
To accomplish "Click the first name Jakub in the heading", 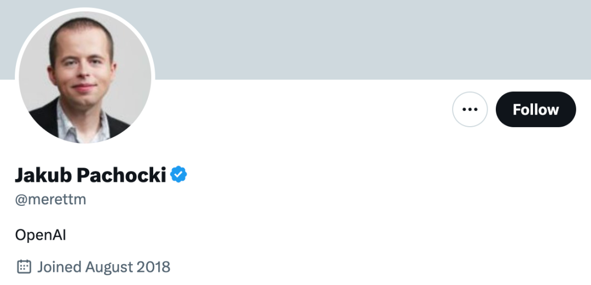I will click(44, 175).
